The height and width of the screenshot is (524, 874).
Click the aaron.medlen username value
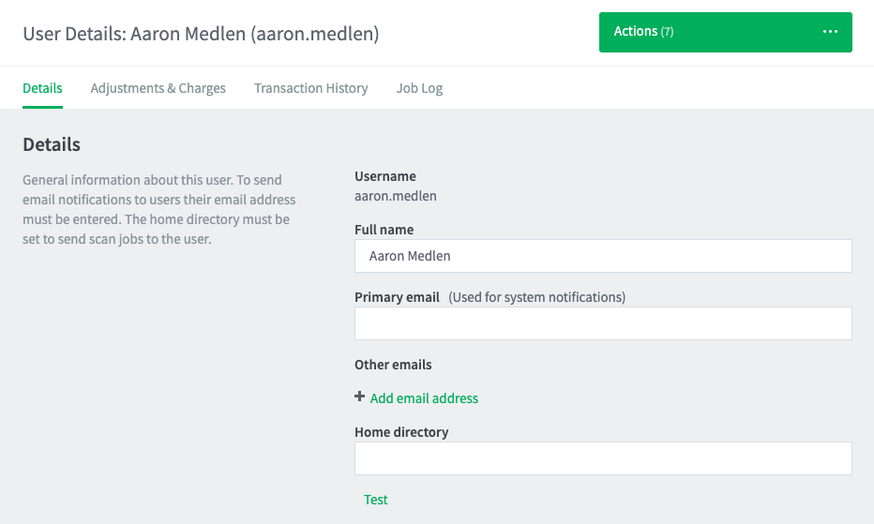point(396,196)
